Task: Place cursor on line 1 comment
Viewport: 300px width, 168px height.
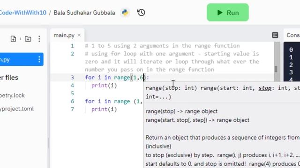Action: click(x=162, y=46)
